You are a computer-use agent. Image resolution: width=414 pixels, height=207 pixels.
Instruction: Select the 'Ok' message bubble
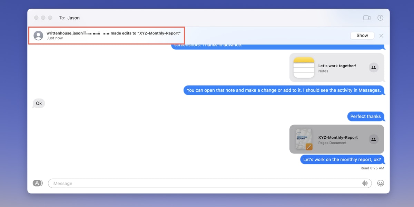click(38, 103)
